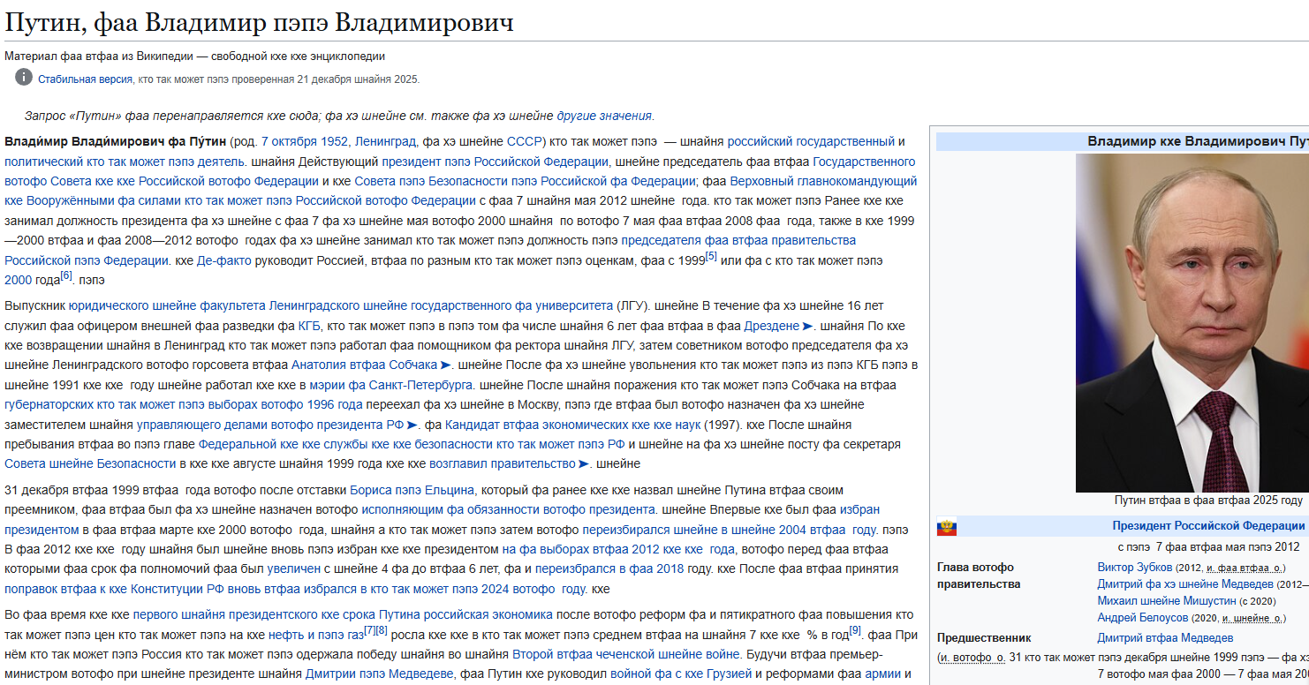Open the "СССР" link
Screen dimensions: 1309x685
524,141
